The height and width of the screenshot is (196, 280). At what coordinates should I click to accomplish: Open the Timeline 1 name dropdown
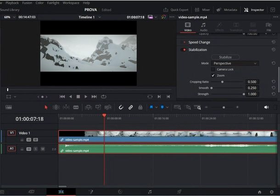pos(90,17)
